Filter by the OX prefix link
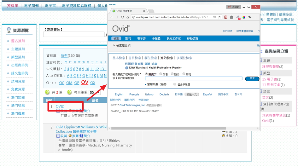This screenshot has height=166, width=298. (93, 83)
